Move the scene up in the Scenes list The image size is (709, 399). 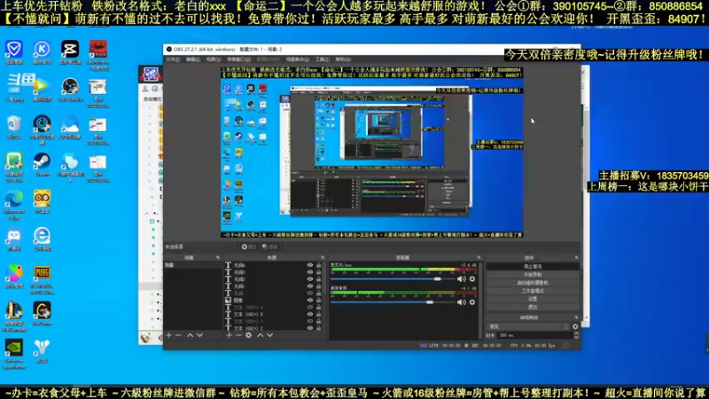[x=190, y=335]
